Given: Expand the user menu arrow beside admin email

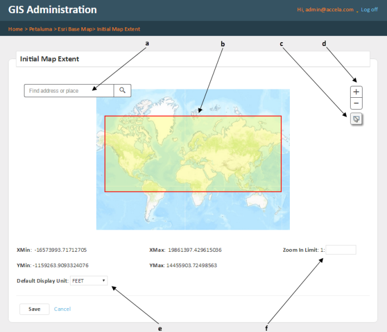Looking at the screenshot, I should point(357,11).
